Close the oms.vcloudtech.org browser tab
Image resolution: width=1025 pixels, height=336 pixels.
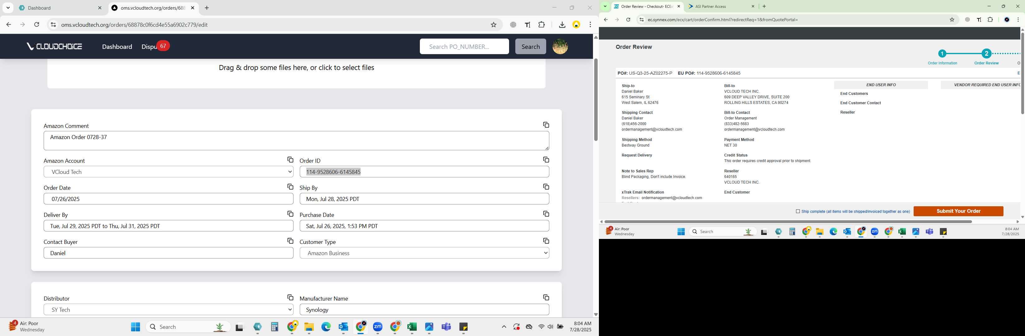click(x=192, y=8)
